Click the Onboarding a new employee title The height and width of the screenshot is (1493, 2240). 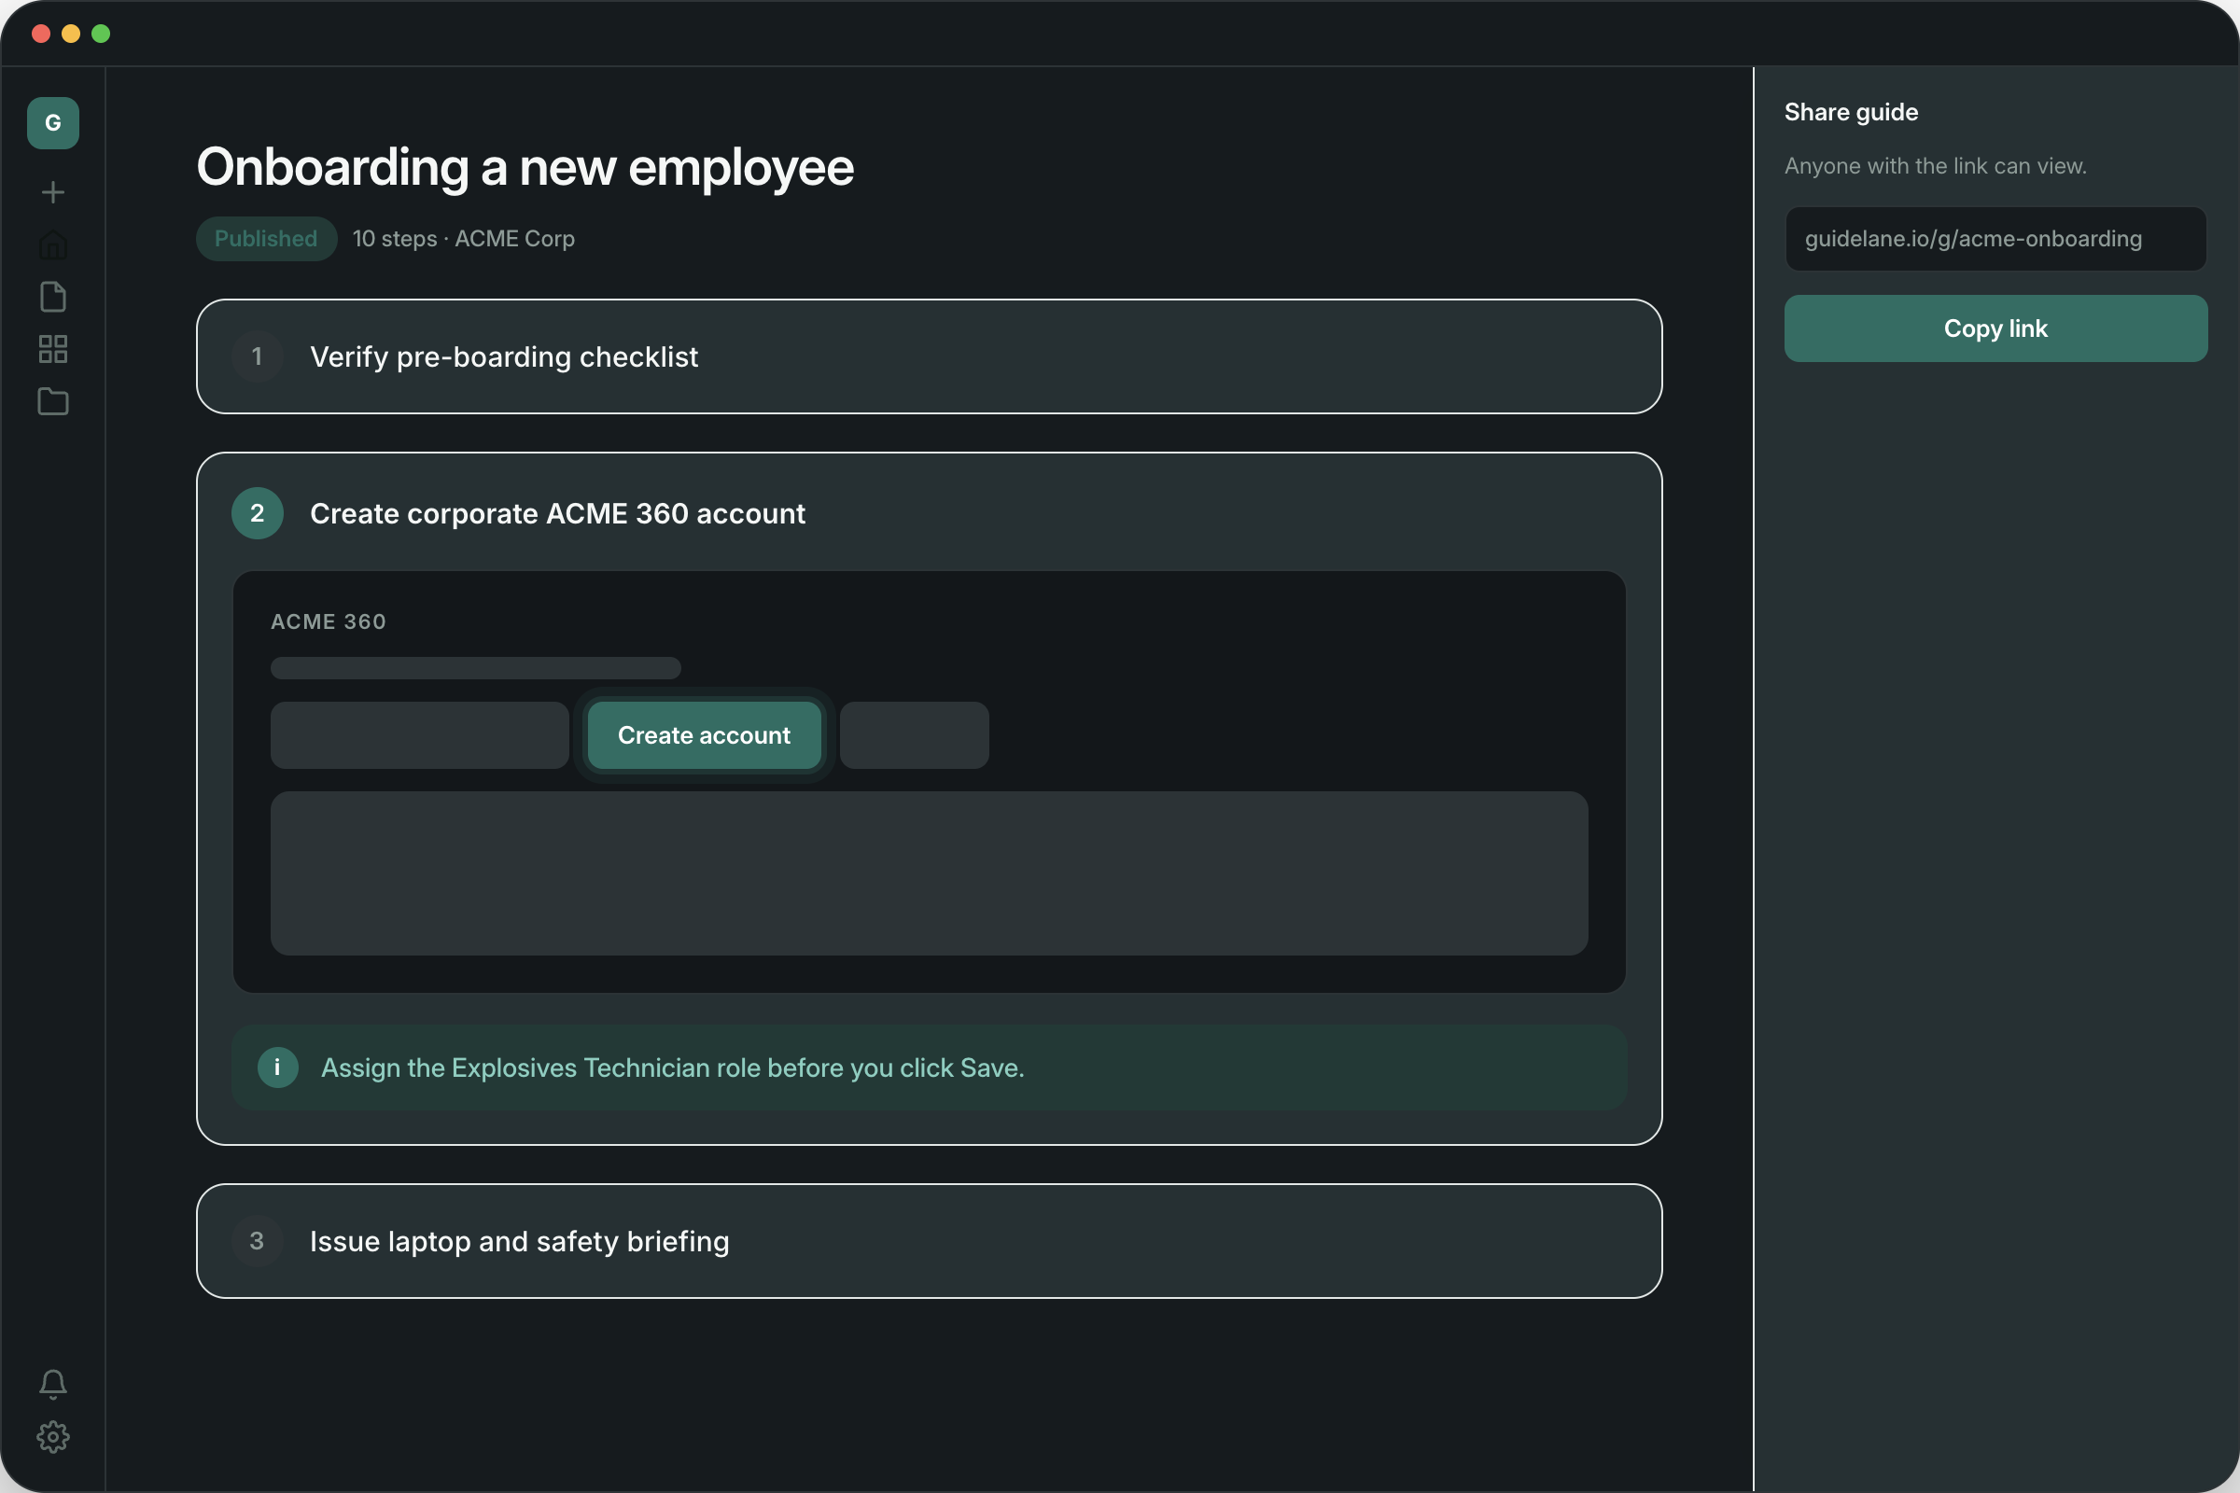coord(525,168)
